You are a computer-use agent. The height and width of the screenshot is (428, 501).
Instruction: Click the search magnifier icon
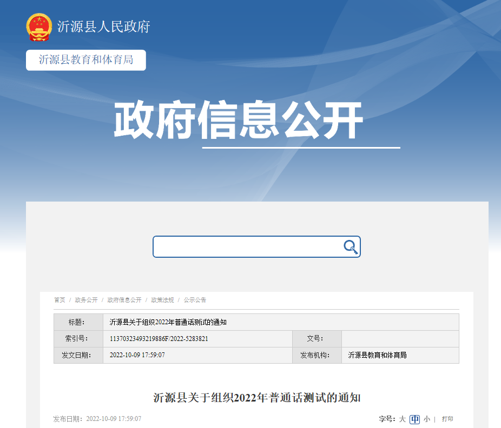350,247
